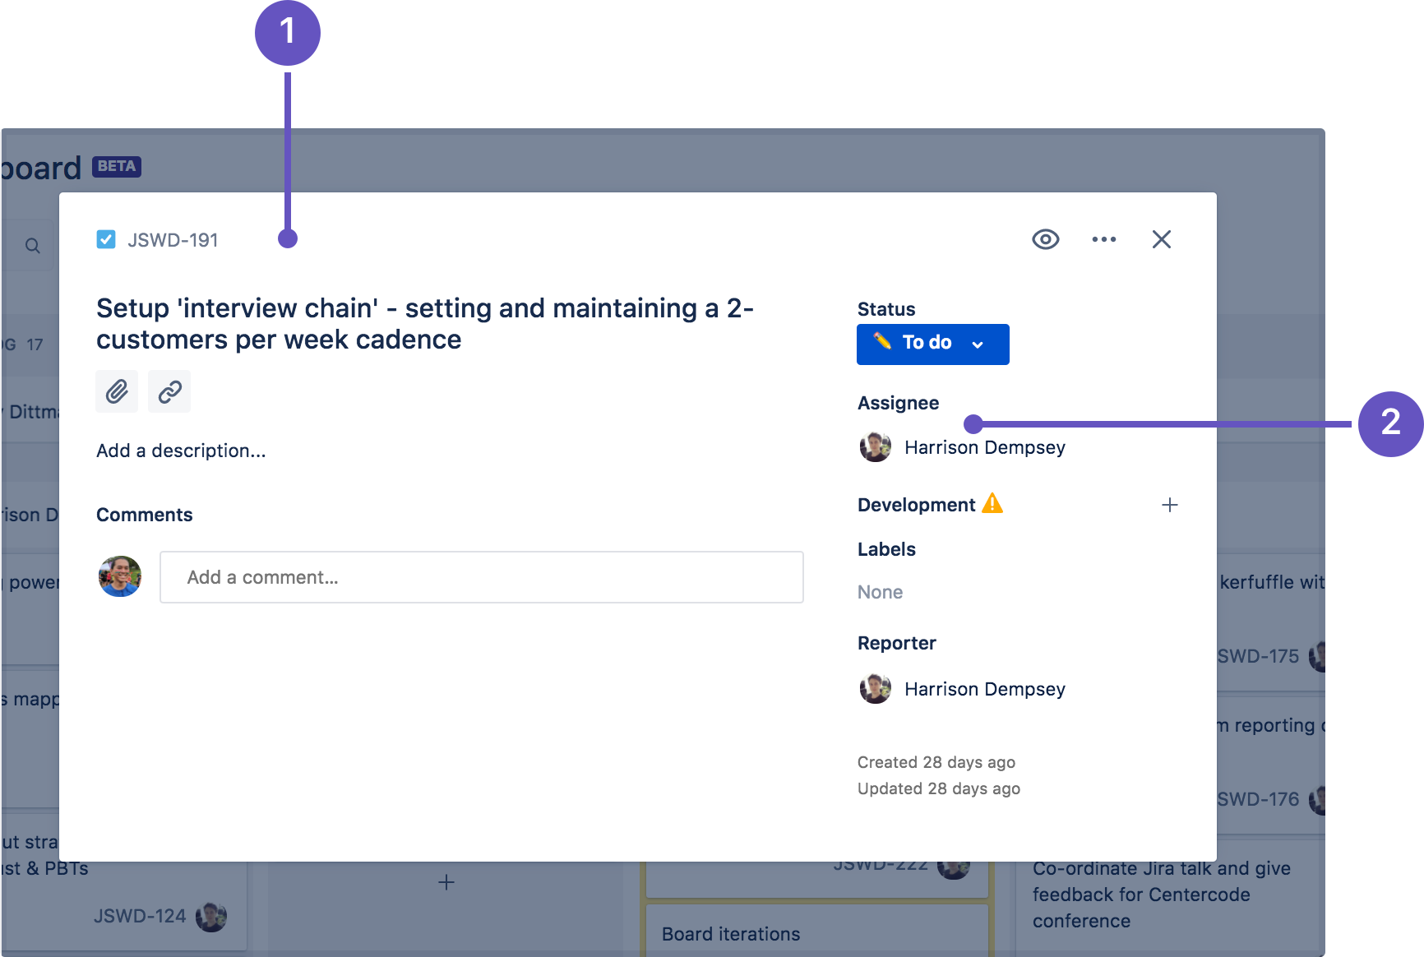Open the three-dots more actions menu
Screen dimensions: 1424x957
(x=1104, y=239)
